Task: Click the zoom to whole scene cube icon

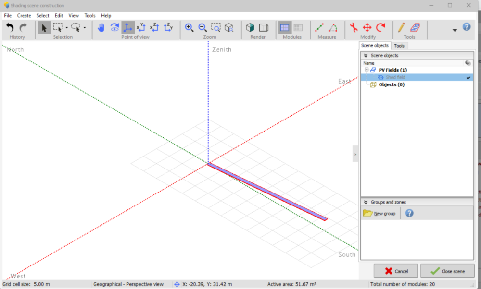Action: pos(229,28)
